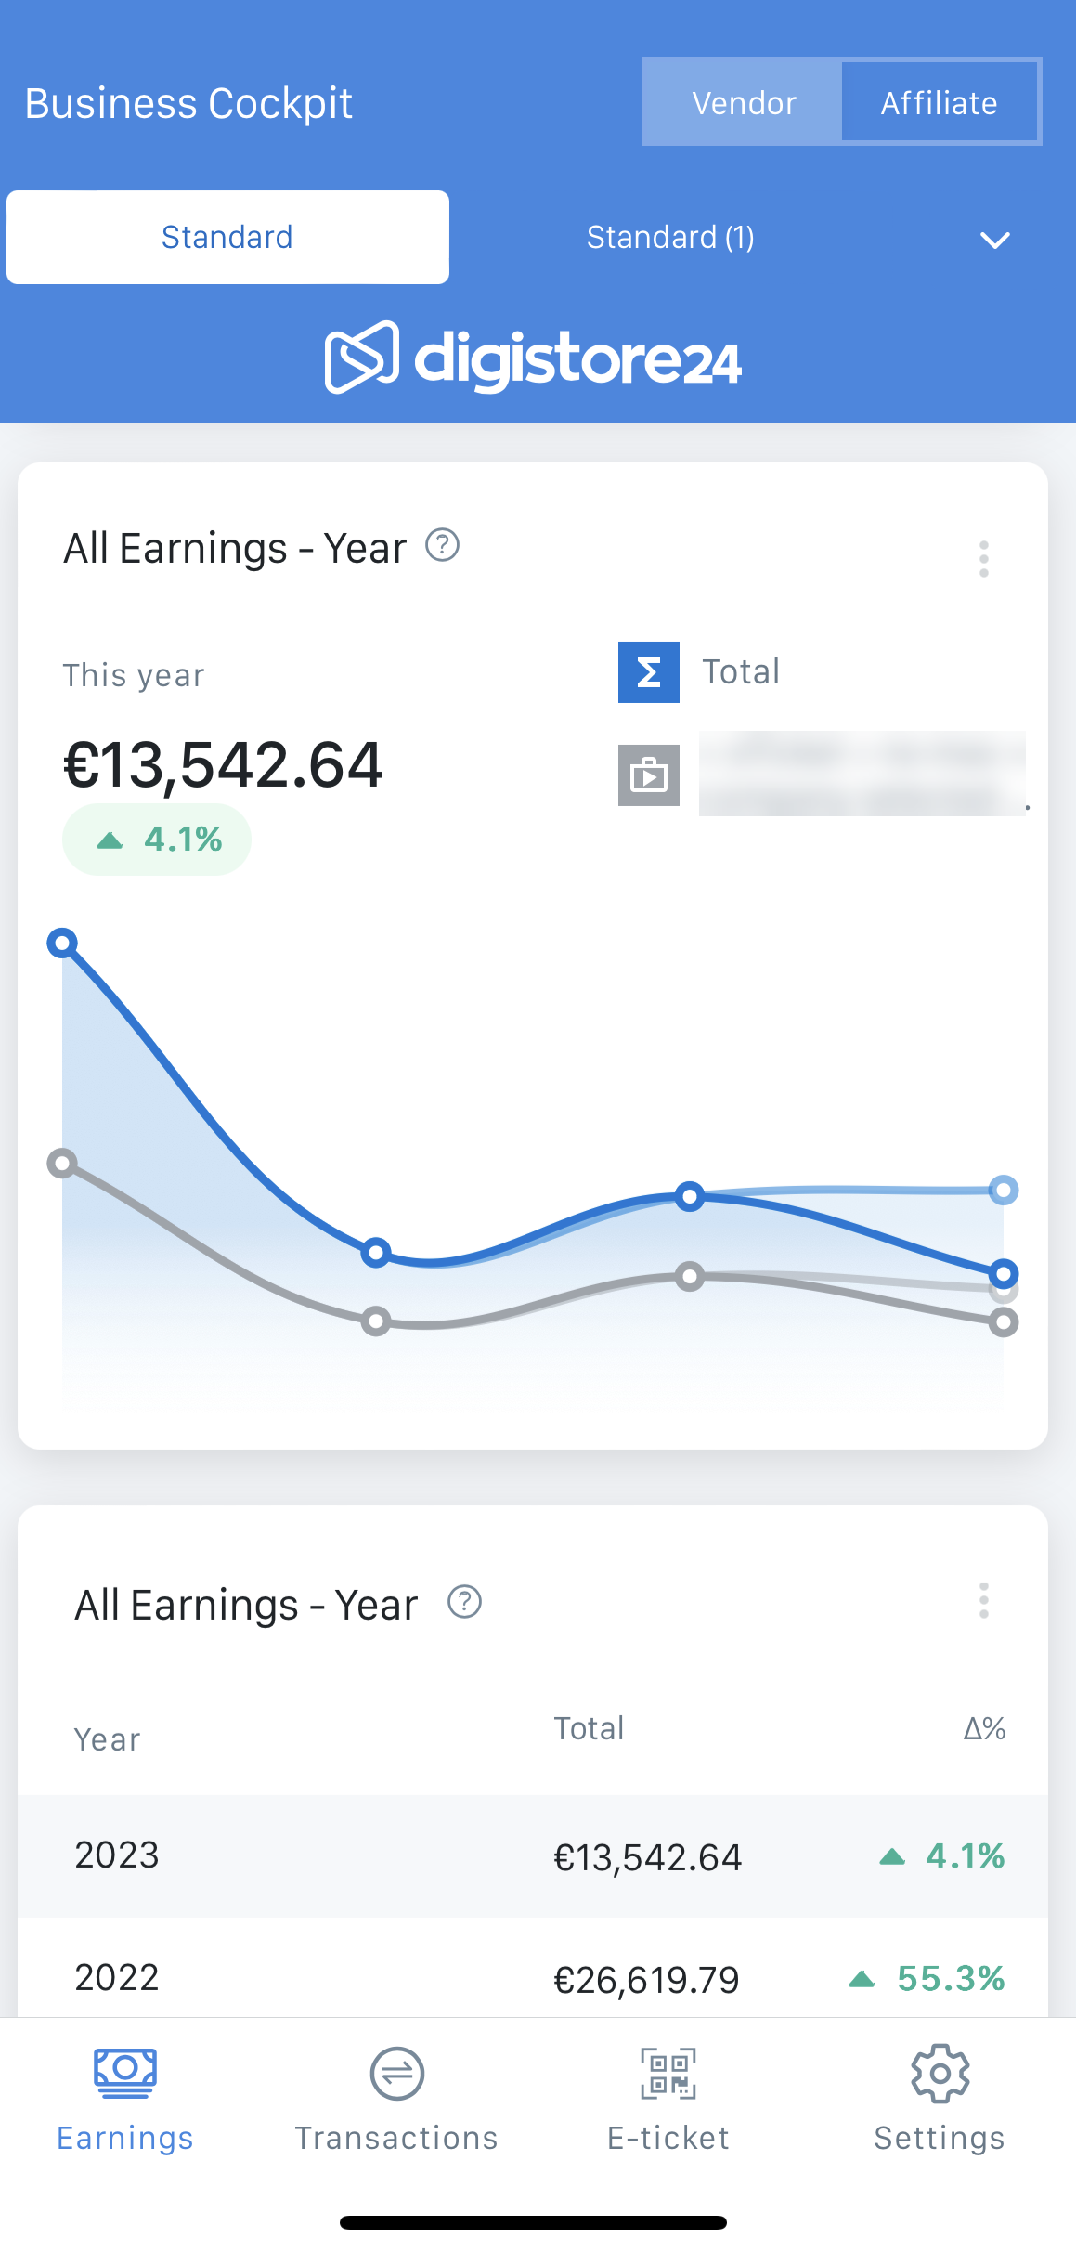The width and height of the screenshot is (1076, 2252).
Task: Expand the dashboard chevron dropdown
Action: pyautogui.click(x=994, y=240)
